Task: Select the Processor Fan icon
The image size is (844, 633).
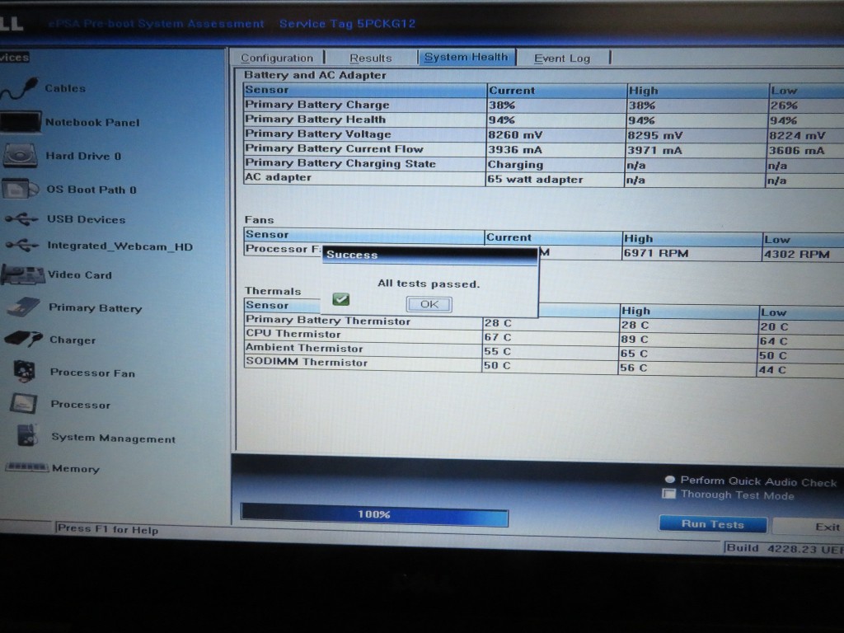Action: tap(24, 372)
